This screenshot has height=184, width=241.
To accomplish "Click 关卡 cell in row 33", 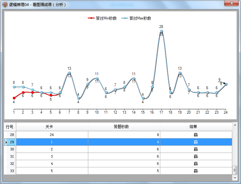I will pyautogui.click(x=52, y=171).
